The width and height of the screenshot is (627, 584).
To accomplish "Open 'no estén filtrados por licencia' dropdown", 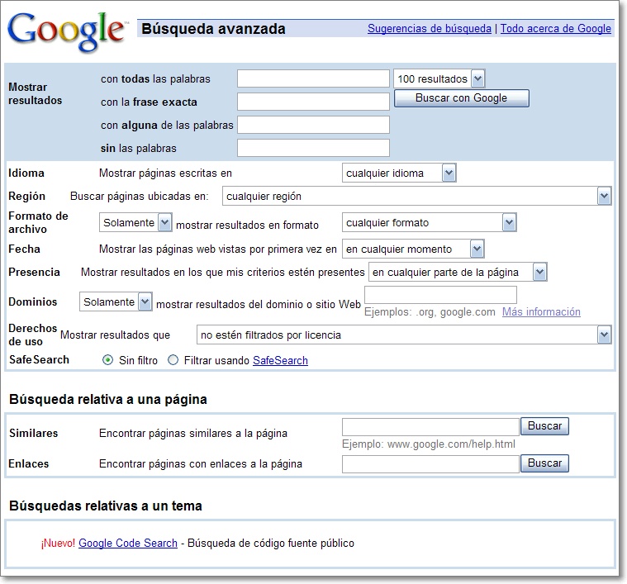I will coord(404,335).
